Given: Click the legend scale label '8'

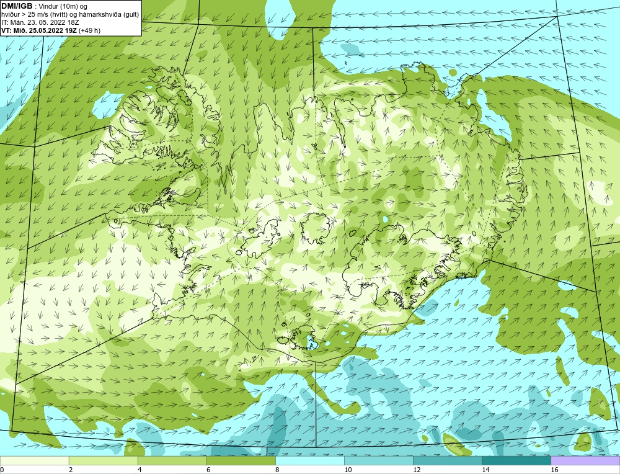Looking at the screenshot, I should click(x=277, y=470).
